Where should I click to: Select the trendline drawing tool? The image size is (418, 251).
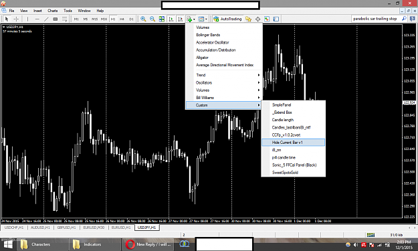(x=46, y=19)
